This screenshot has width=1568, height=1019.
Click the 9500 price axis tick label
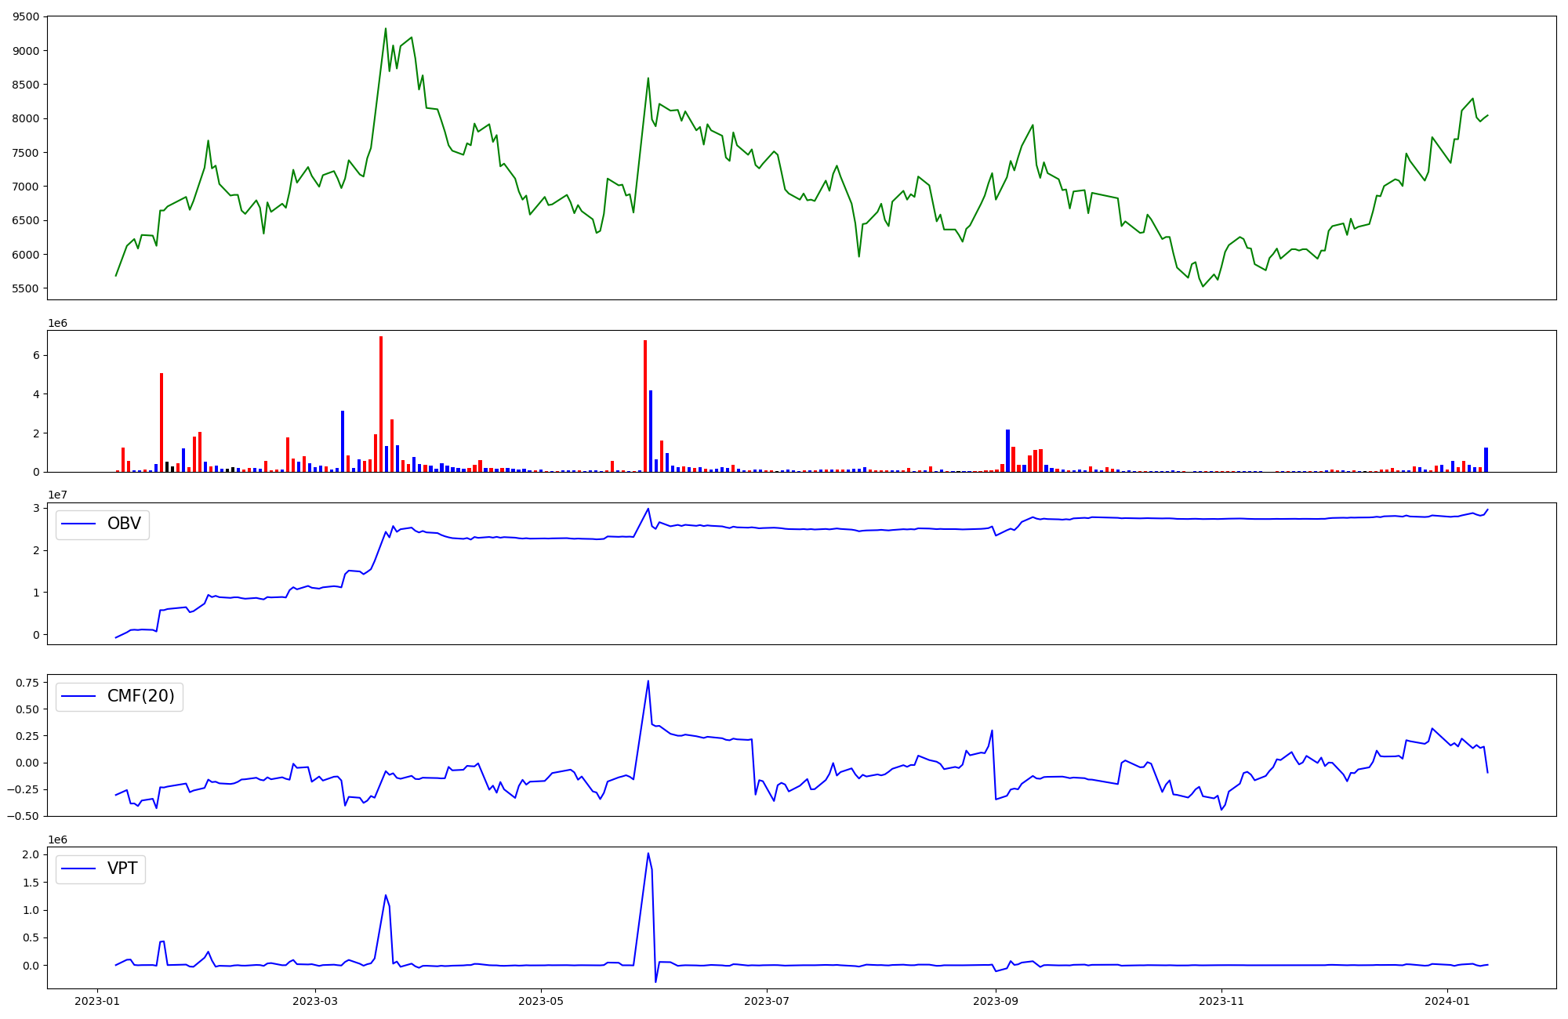click(26, 16)
